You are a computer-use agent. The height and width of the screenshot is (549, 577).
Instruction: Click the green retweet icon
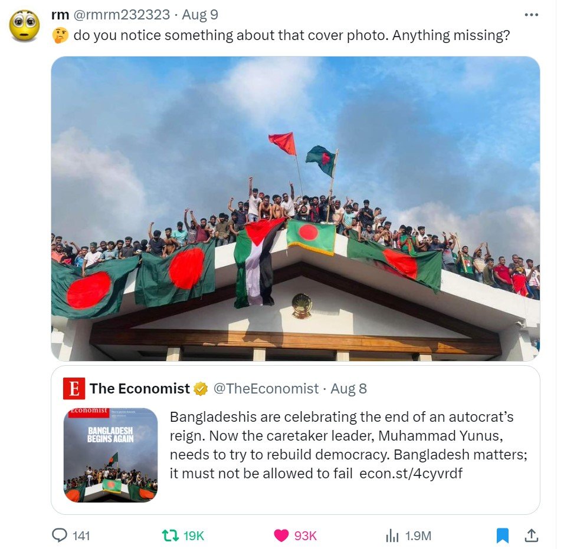click(171, 535)
